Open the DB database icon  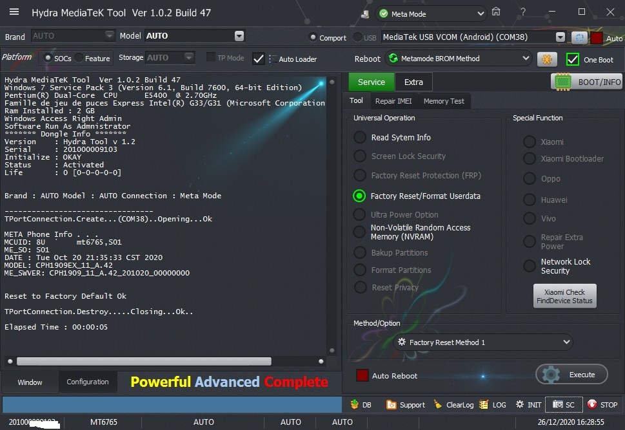click(x=354, y=404)
